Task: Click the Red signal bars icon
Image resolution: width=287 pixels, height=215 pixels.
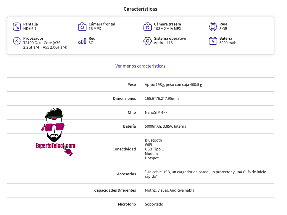Action: point(82,41)
